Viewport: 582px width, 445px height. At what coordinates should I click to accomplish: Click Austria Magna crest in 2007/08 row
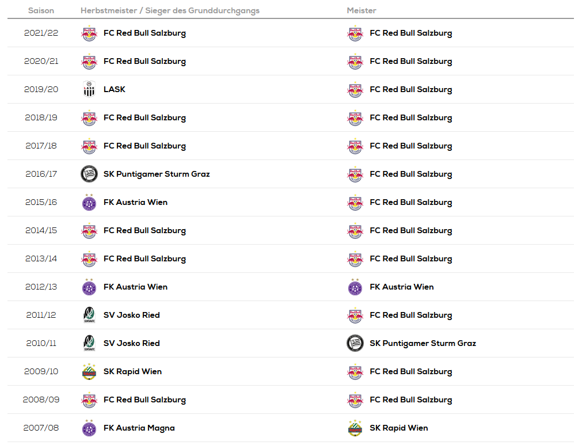[x=89, y=428]
